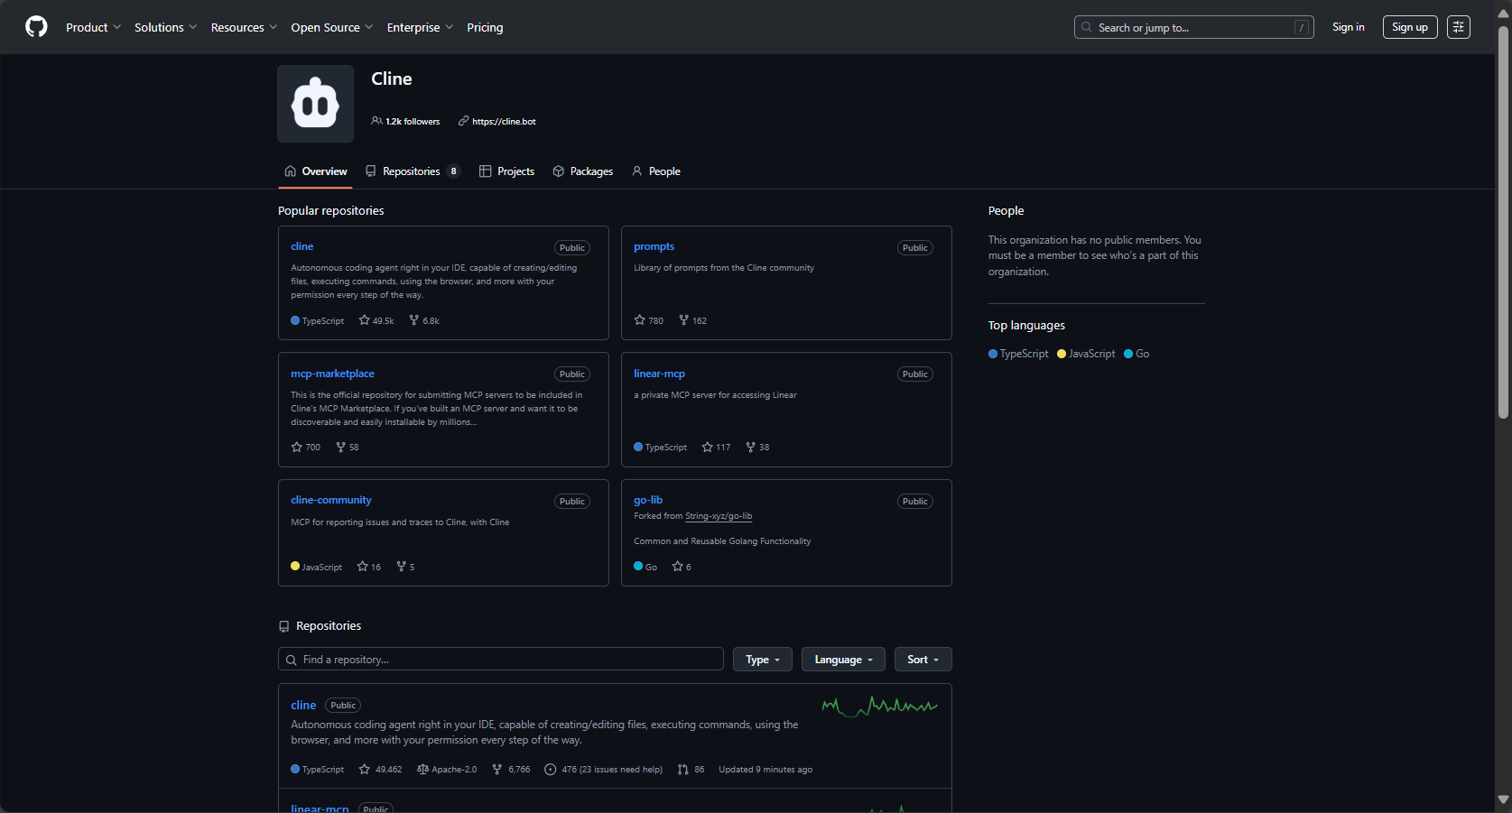
Task: Open the cline popular repository card link
Action: pyautogui.click(x=301, y=246)
